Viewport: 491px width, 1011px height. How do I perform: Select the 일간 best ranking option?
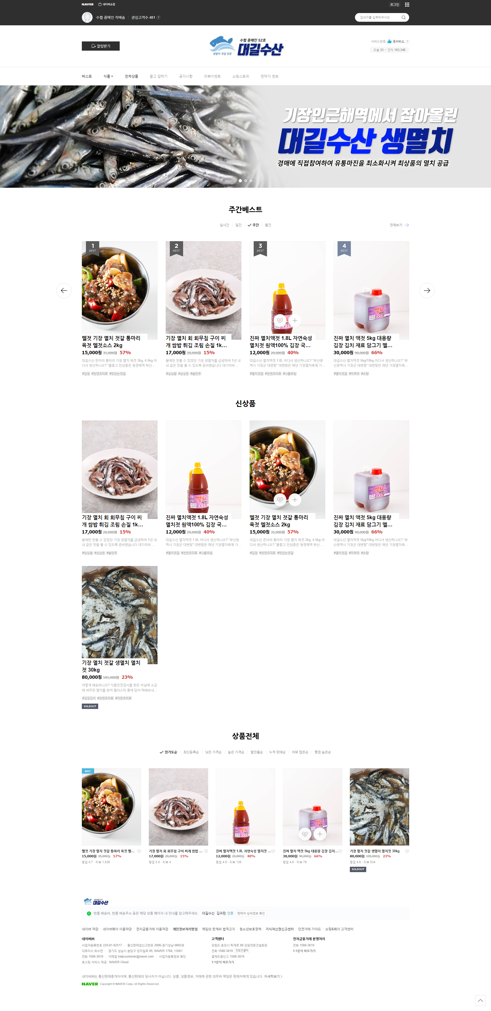(238, 225)
